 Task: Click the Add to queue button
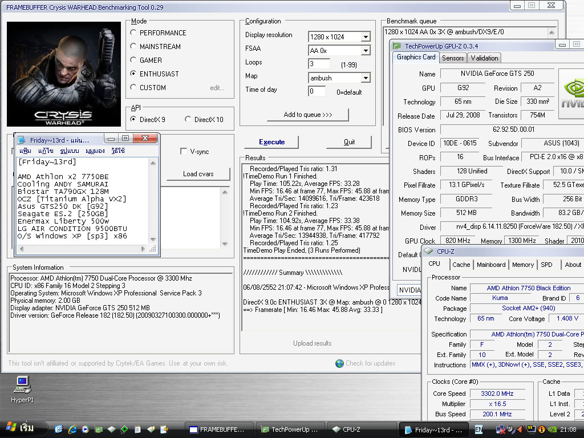(x=308, y=115)
